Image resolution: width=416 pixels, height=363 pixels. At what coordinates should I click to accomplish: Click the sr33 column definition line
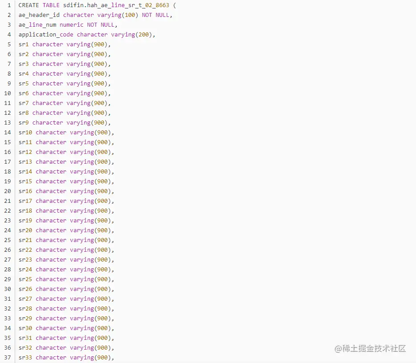[x=66, y=358]
